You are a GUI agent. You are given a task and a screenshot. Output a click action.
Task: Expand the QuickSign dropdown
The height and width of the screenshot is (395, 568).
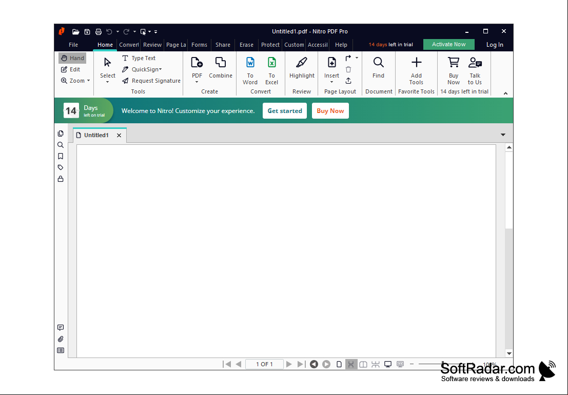pos(161,69)
